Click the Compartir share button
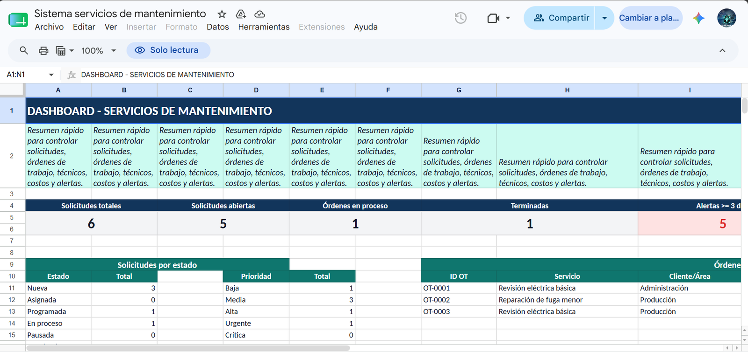748x352 pixels. click(x=560, y=18)
